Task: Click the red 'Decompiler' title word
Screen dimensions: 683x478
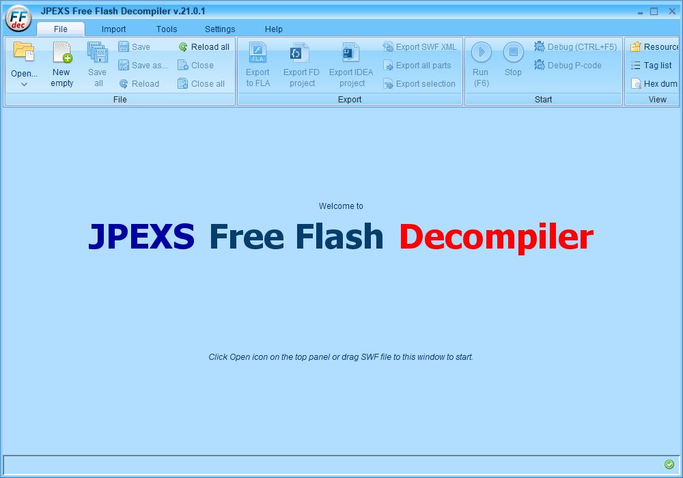Action: point(496,237)
